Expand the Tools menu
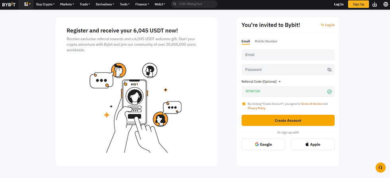This screenshot has height=178, width=390. 125,4
